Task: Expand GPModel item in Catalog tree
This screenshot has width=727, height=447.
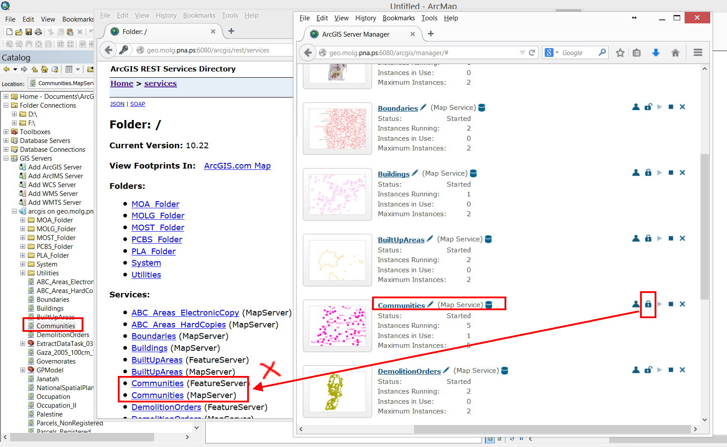Action: click(23, 370)
